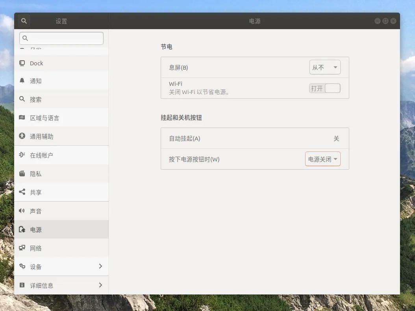Switch to the 声音 sound panel
This screenshot has width=415, height=311.
(61, 211)
